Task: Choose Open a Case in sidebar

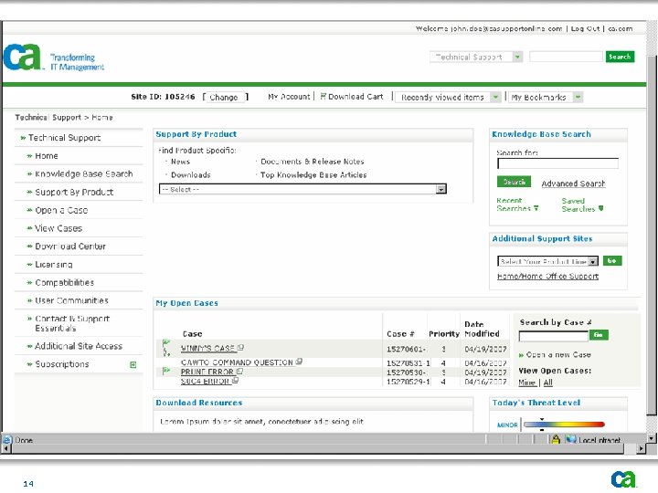Action: [61, 210]
